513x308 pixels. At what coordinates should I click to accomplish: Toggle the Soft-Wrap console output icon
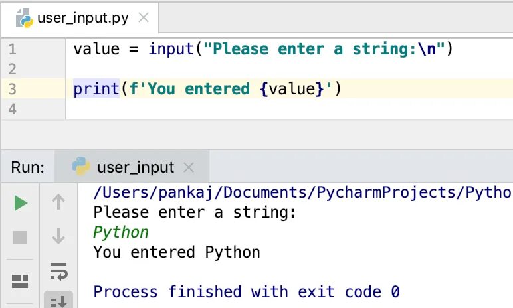(x=58, y=270)
